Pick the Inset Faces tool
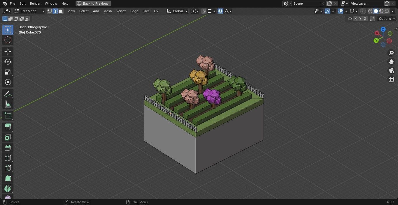The image size is (398, 205). coord(8,137)
